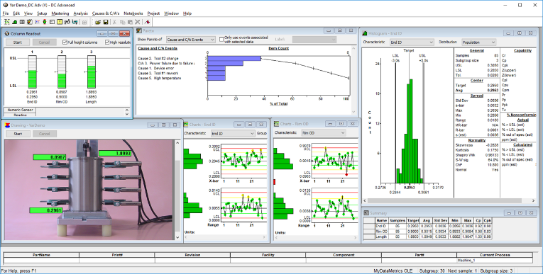Enable Only use events associated with selected data

tap(221, 40)
